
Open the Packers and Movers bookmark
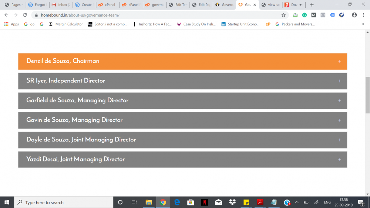[295, 24]
